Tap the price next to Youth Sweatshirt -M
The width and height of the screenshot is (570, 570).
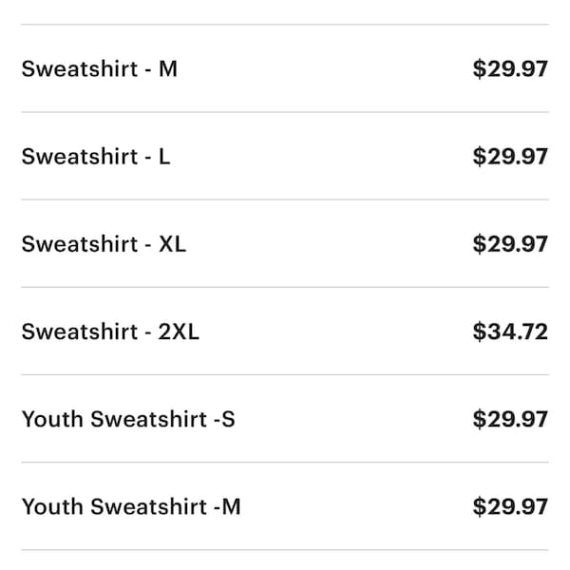[510, 506]
